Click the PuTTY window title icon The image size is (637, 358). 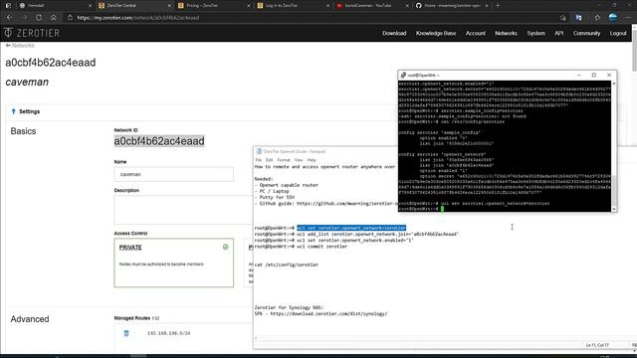(403, 76)
